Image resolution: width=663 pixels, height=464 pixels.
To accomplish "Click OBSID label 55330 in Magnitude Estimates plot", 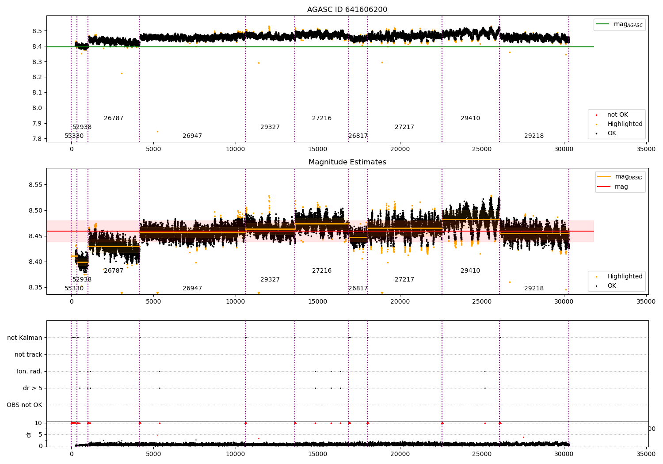I will [74, 289].
